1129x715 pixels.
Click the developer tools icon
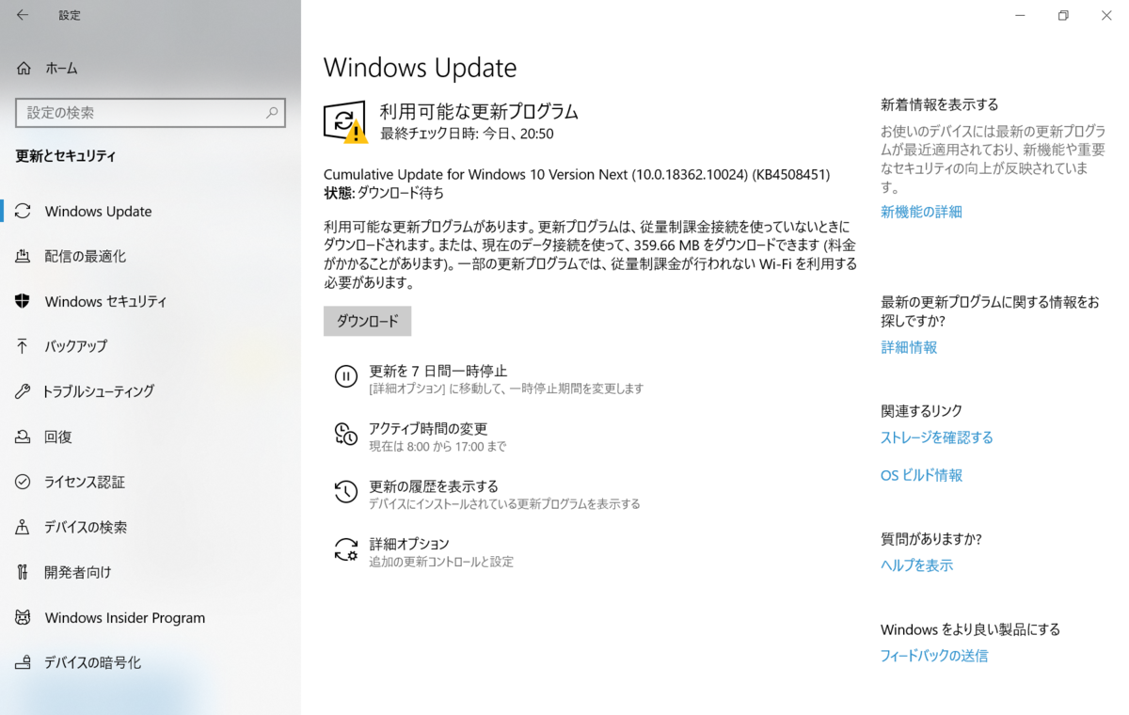coord(24,572)
